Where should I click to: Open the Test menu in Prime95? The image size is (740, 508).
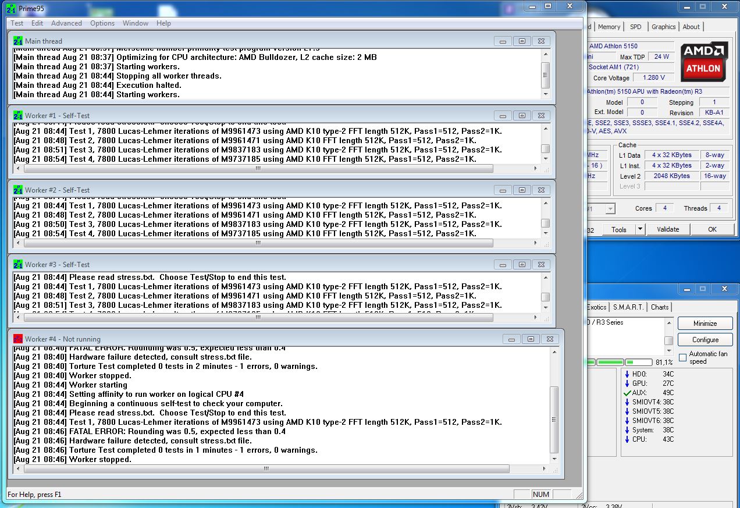(17, 23)
